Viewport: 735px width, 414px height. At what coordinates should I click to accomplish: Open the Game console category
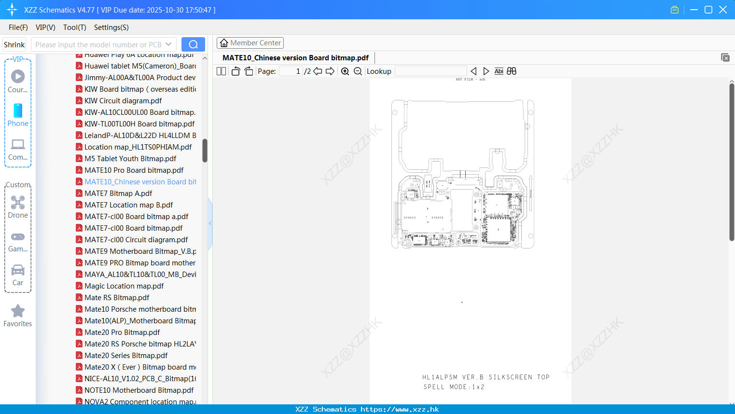[18, 241]
